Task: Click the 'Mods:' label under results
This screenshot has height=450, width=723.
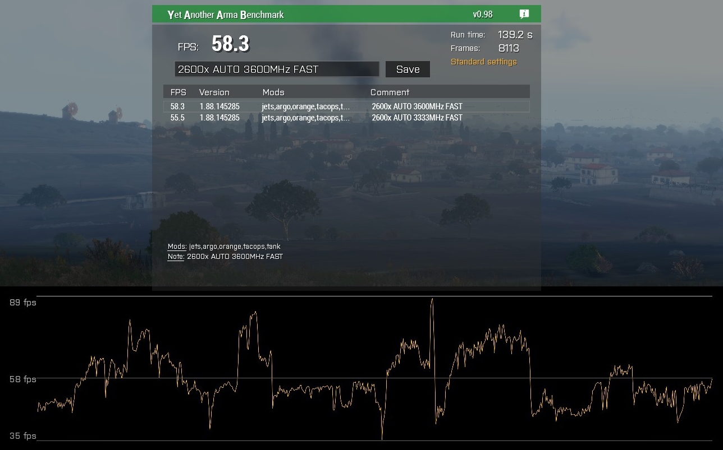Action: [x=177, y=247]
